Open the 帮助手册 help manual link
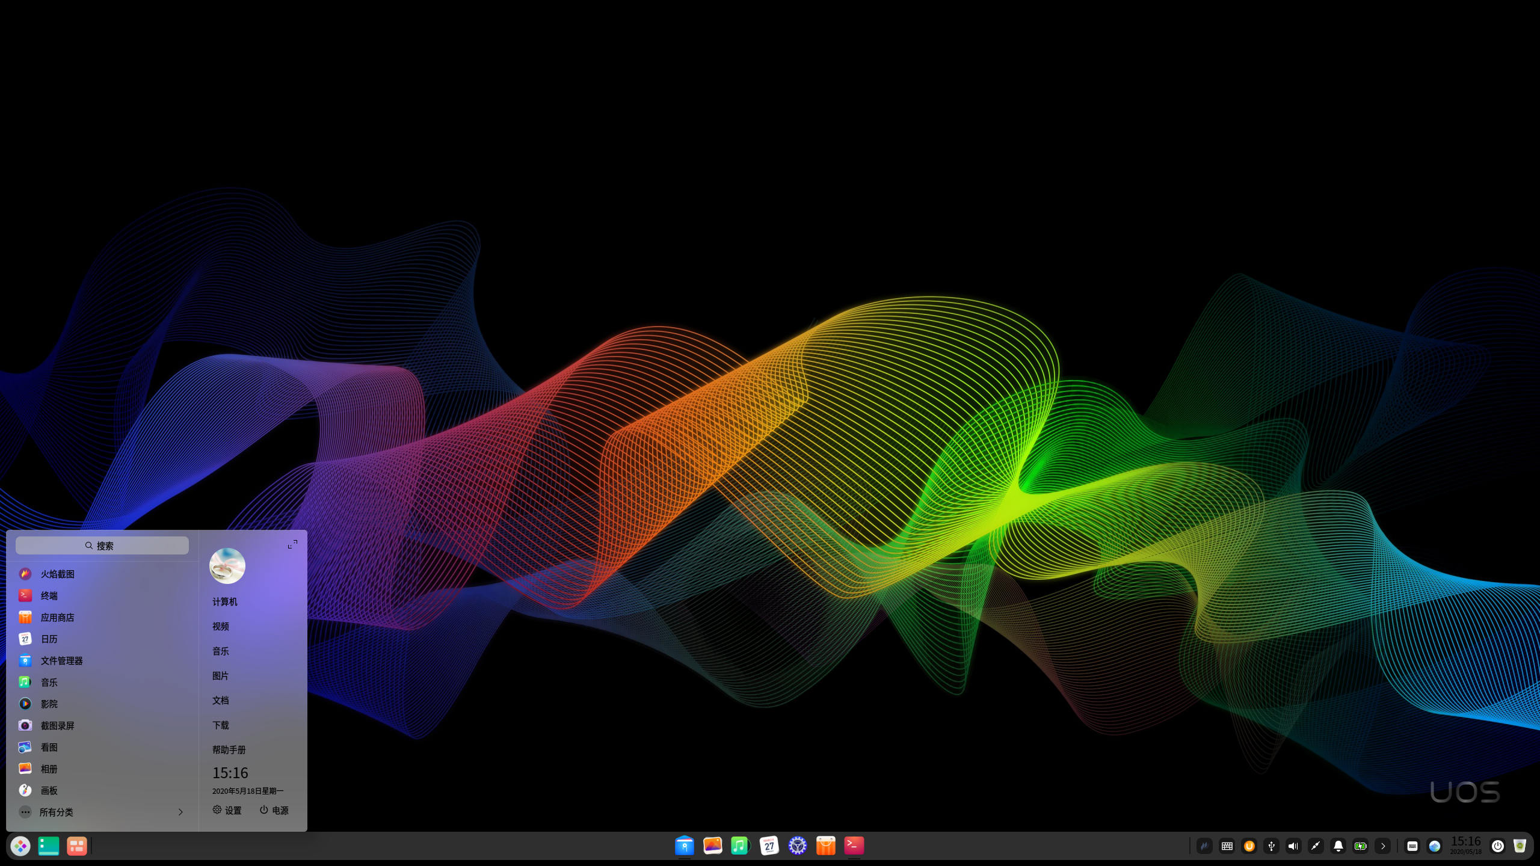 click(229, 749)
